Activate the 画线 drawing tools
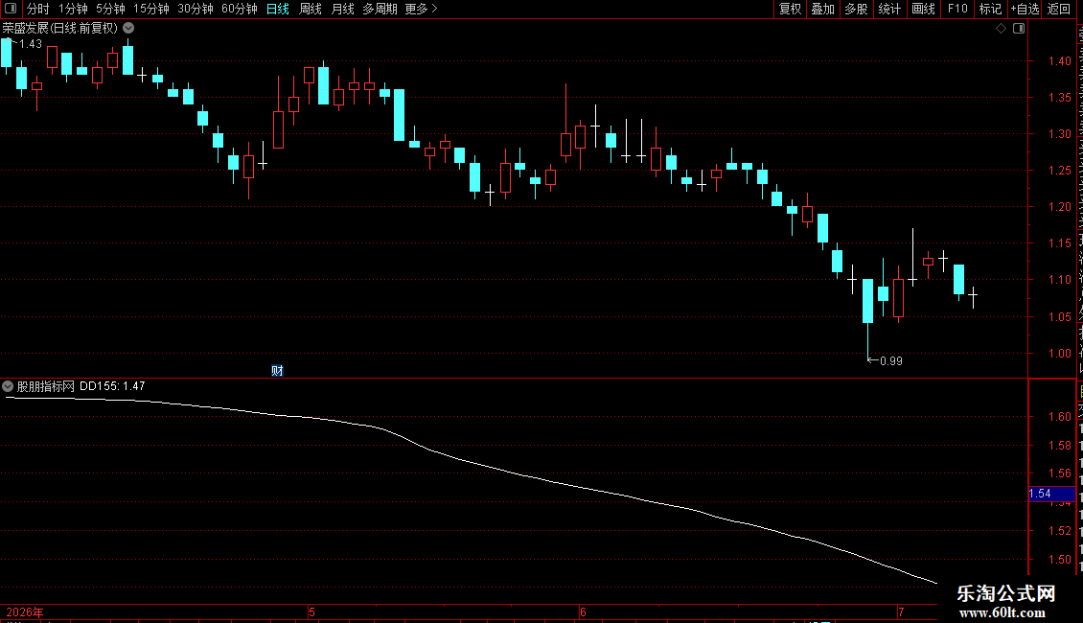The width and height of the screenshot is (1083, 623). click(923, 9)
